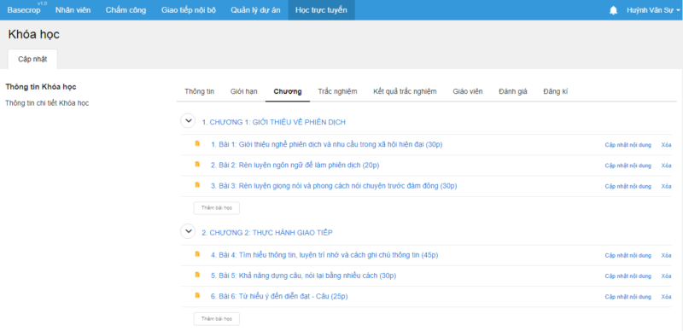Screen dimensions: 683x331
Task: Open the Nhân viên menu
Action: coord(73,10)
